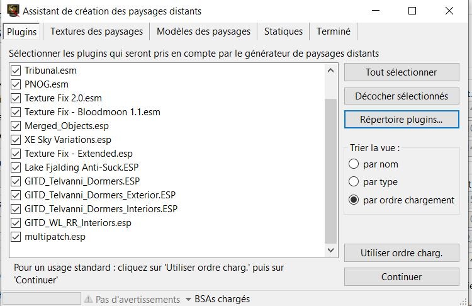Open the BSAs chargés dropdown arrow
Viewport: 472px width, 306px height.
[188, 299]
